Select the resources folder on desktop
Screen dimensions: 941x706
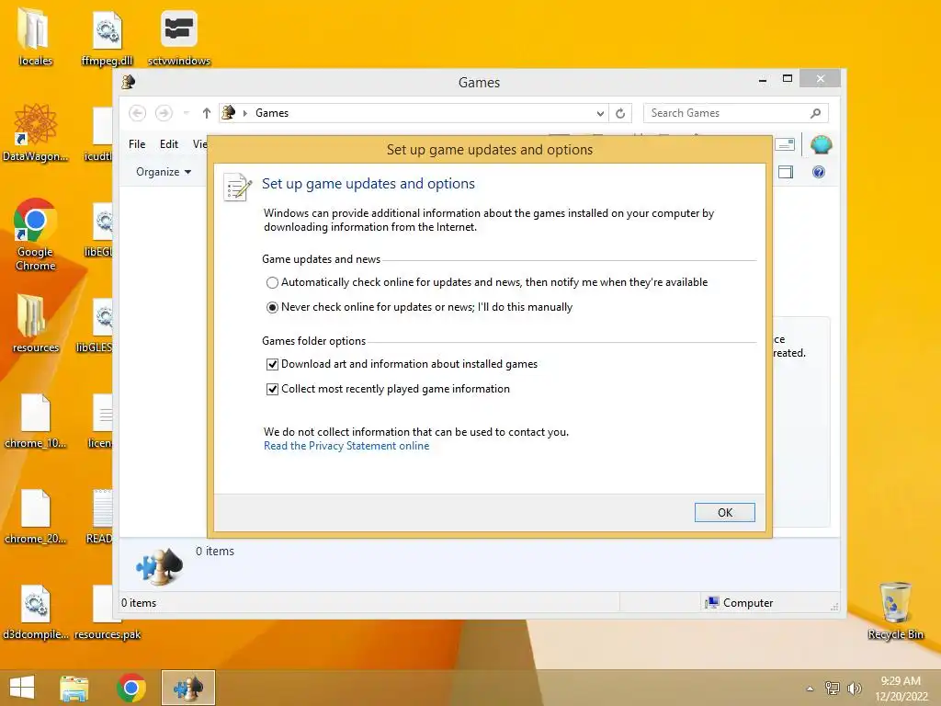(x=36, y=323)
